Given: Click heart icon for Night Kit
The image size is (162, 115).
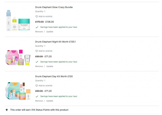Looking at the screenshot, I should coord(37,51).
